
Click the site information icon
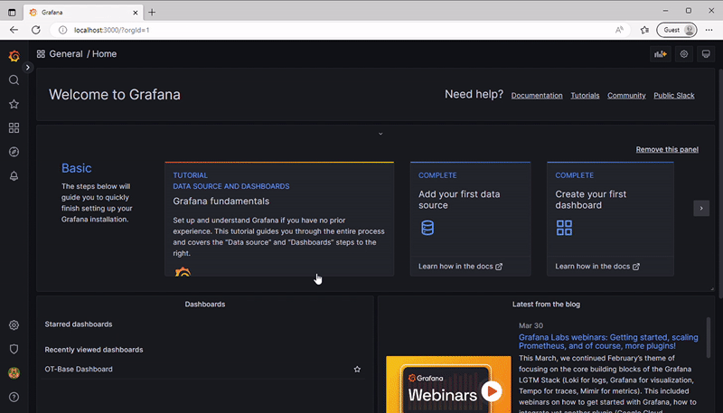(x=62, y=30)
